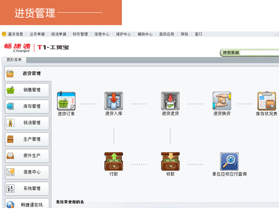This screenshot has width=280, height=220.
Task: Click the inbox tray icon of 委外生产
Action: tap(10, 156)
